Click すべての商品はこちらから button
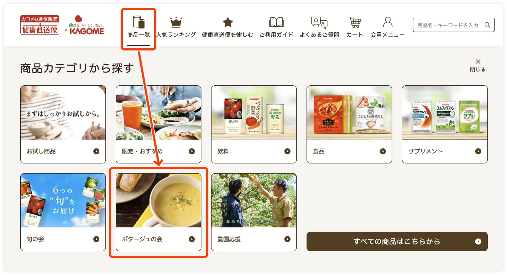Image resolution: width=507 pixels, height=275 pixels. pos(397,242)
